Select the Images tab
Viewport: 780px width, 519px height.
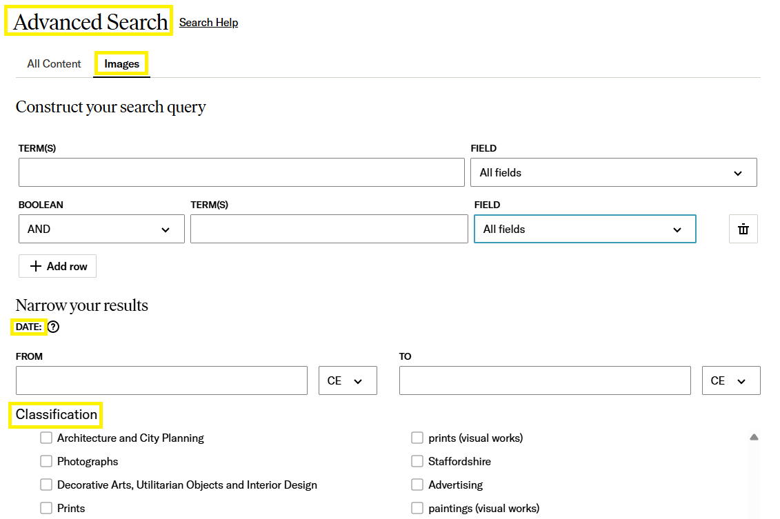122,64
